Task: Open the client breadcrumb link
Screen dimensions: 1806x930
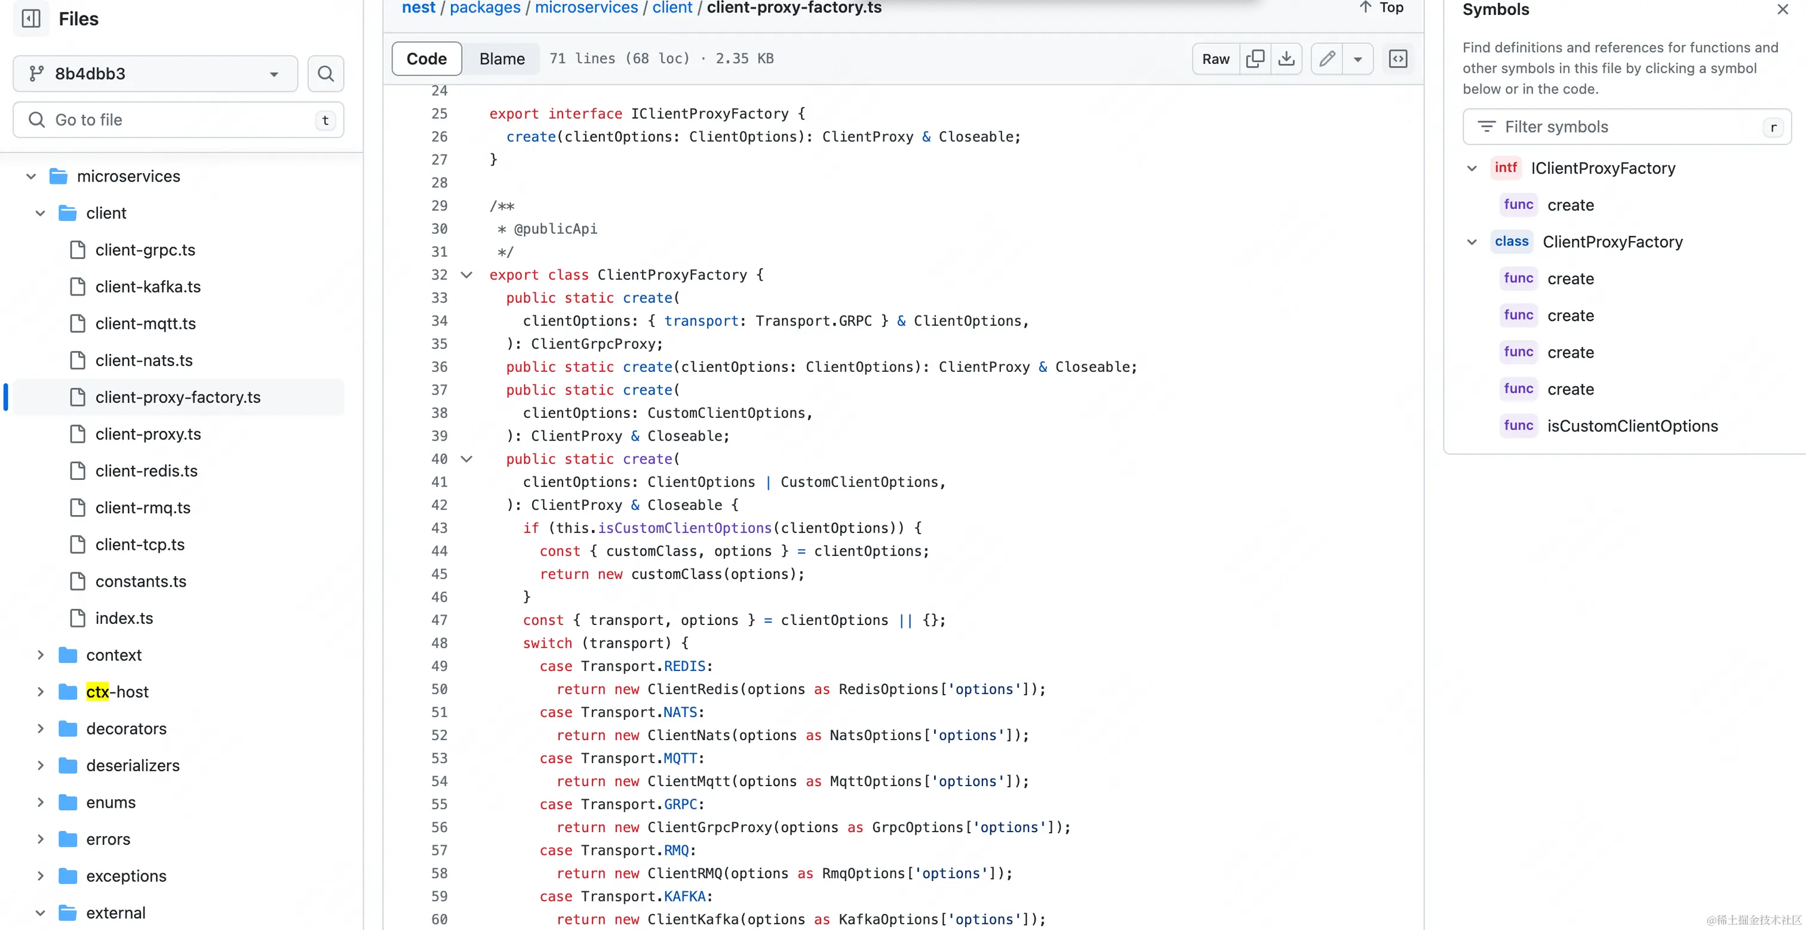Action: pos(672,8)
